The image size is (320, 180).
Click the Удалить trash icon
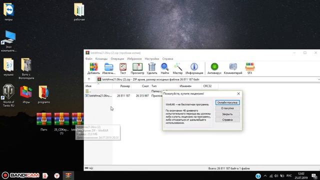coord(152,68)
